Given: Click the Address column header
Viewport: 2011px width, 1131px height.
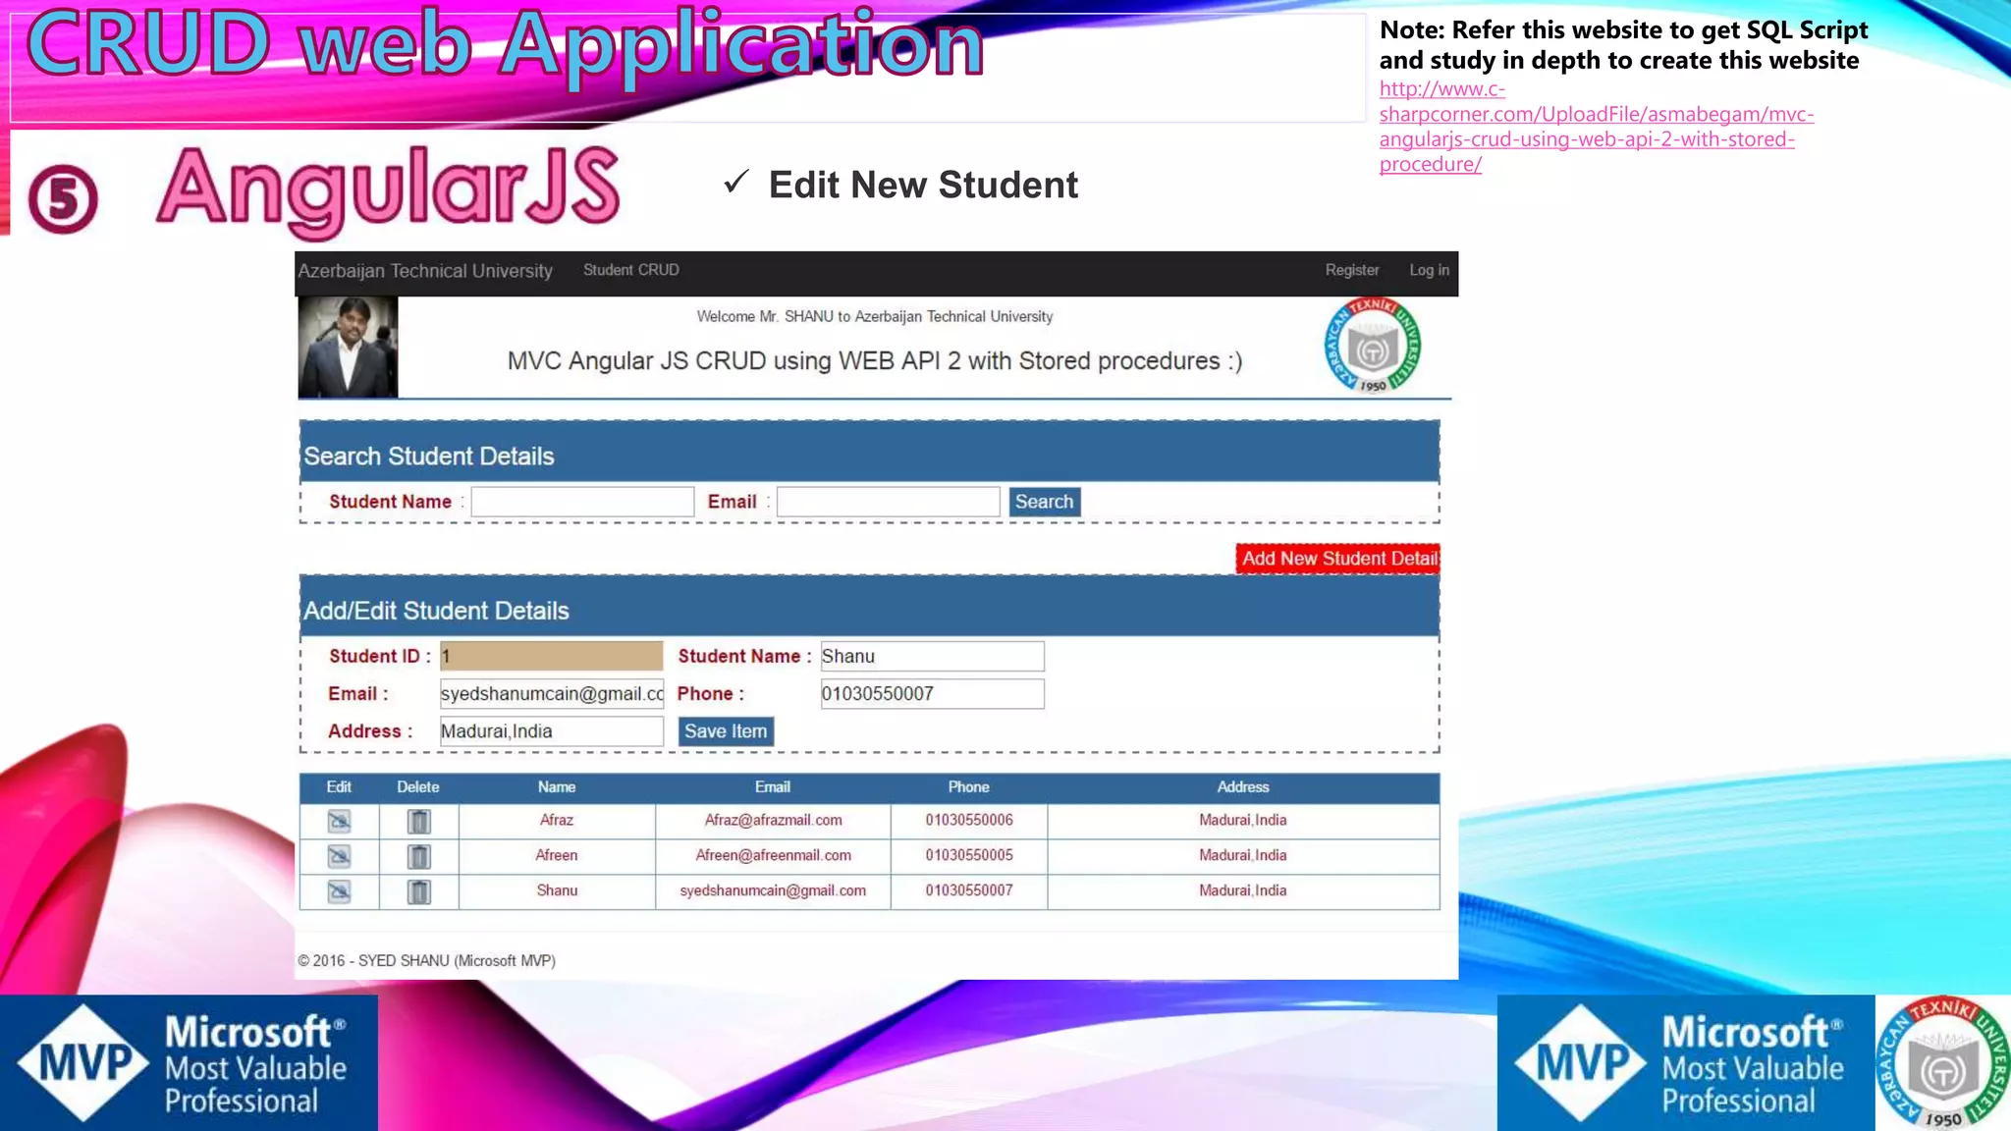Looking at the screenshot, I should pos(1243,787).
